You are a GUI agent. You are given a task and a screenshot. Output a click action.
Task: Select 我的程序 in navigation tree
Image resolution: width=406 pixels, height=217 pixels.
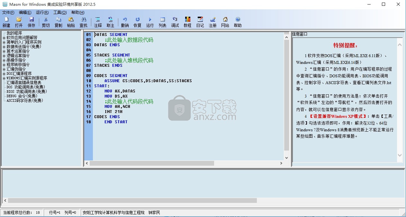tap(14, 33)
